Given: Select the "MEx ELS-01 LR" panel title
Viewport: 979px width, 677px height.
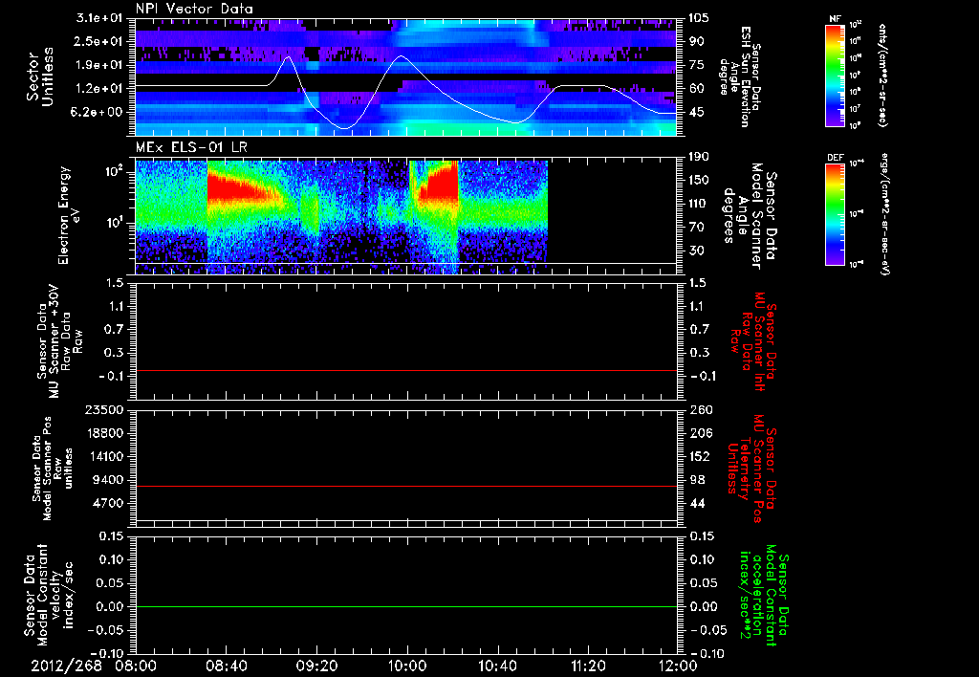Looking at the screenshot, I should [x=191, y=147].
